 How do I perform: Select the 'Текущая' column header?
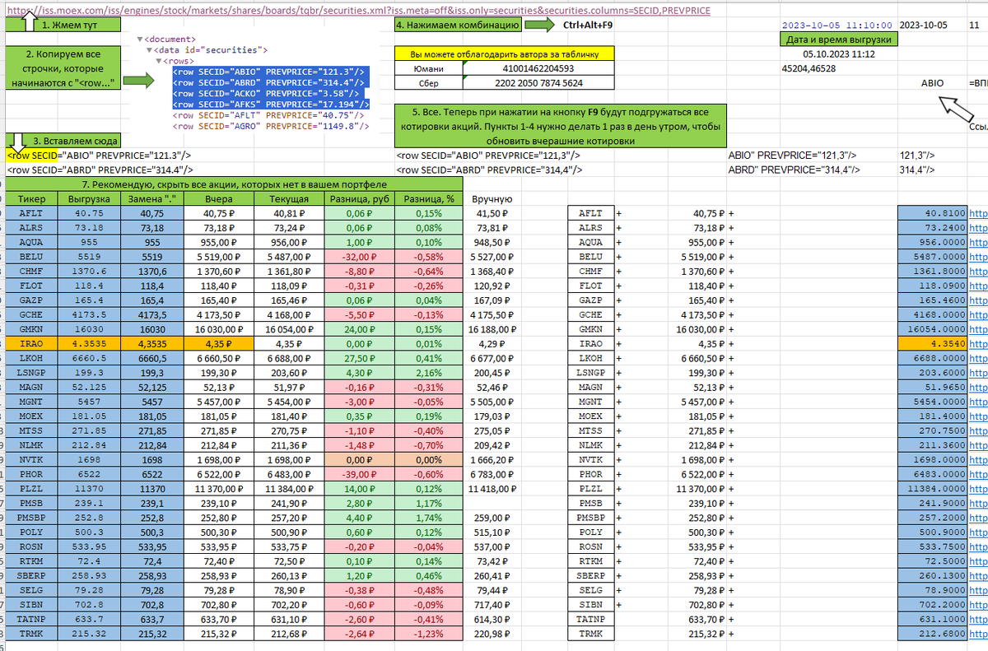tap(289, 199)
